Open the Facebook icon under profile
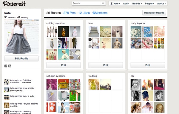 click(x=6, y=66)
